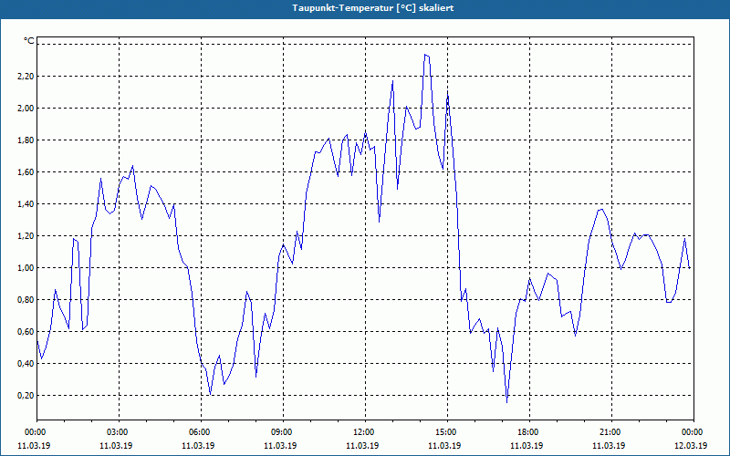Select the 1,40 y-axis value
Viewport: 730px width, 456px height.
(26, 204)
